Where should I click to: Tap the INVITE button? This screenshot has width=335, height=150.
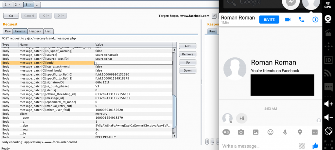pyautogui.click(x=269, y=20)
